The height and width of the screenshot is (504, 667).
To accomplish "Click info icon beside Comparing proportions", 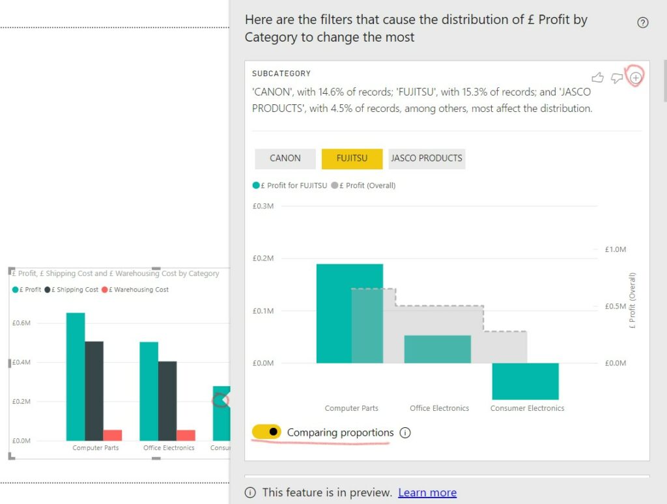I will [x=405, y=432].
